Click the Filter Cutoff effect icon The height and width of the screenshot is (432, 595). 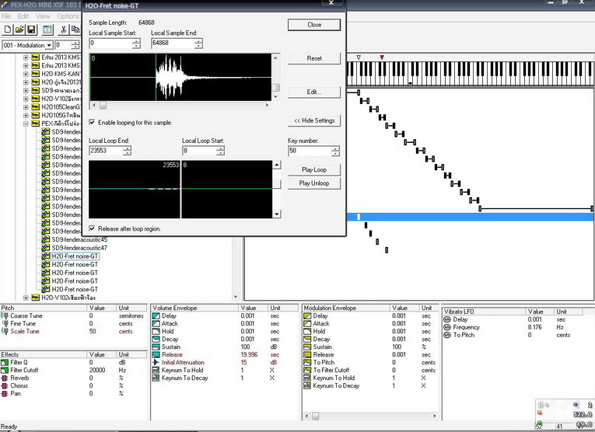5,370
